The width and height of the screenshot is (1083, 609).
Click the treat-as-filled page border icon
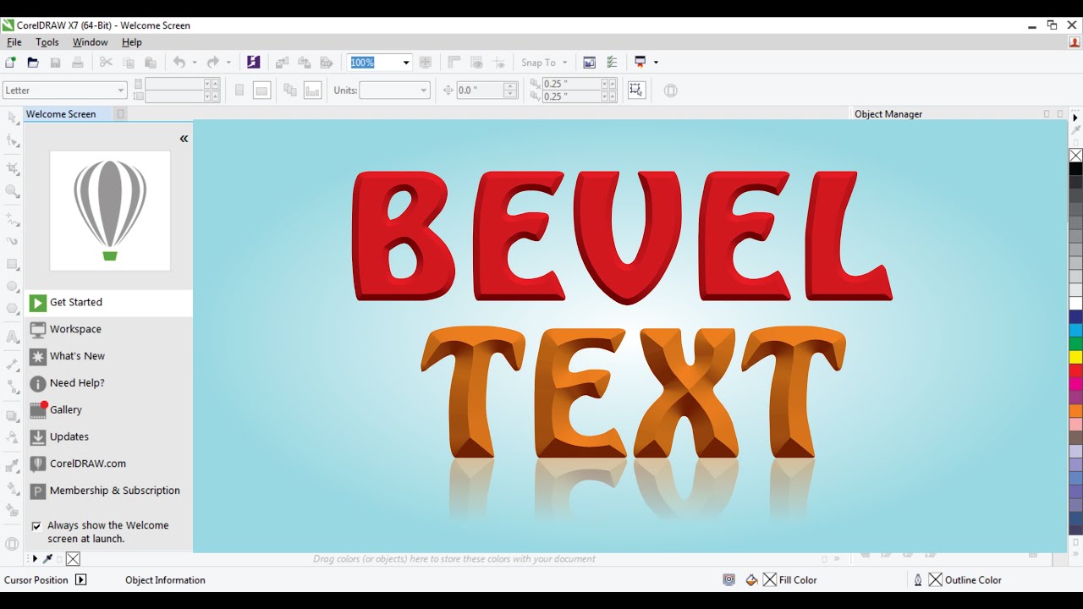(638, 90)
